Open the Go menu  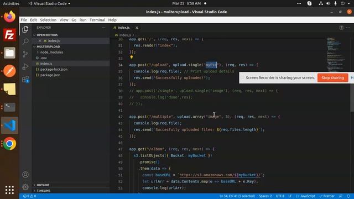(74, 20)
